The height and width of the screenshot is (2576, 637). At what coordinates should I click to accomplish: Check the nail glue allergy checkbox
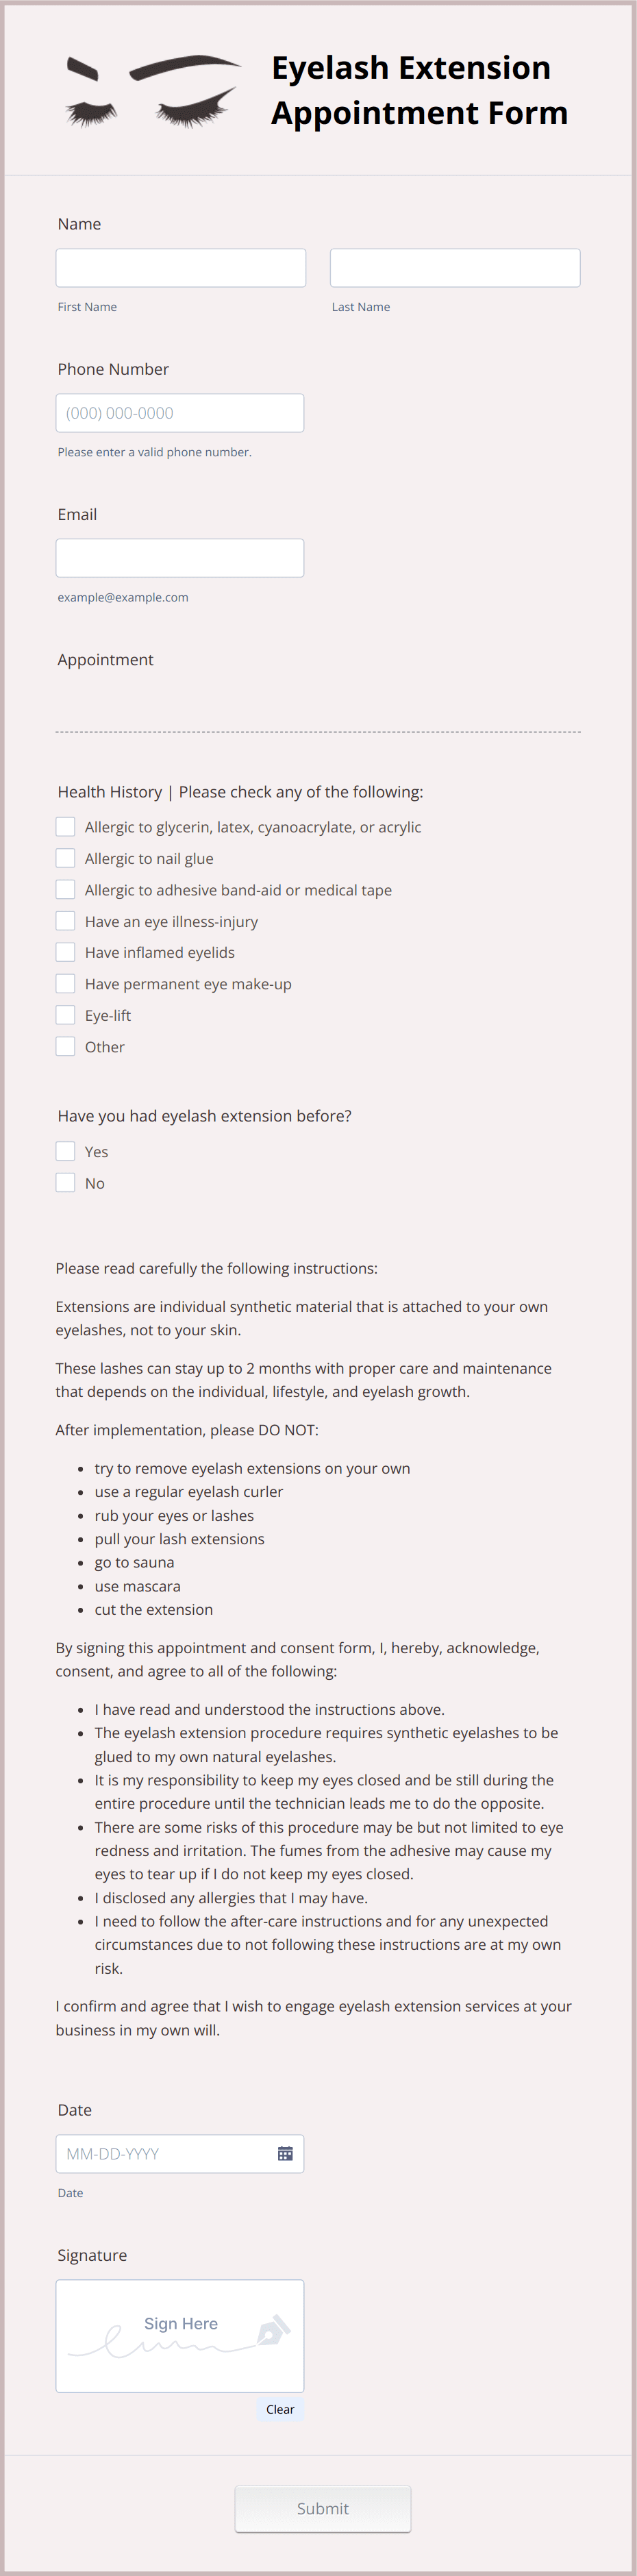pyautogui.click(x=65, y=857)
